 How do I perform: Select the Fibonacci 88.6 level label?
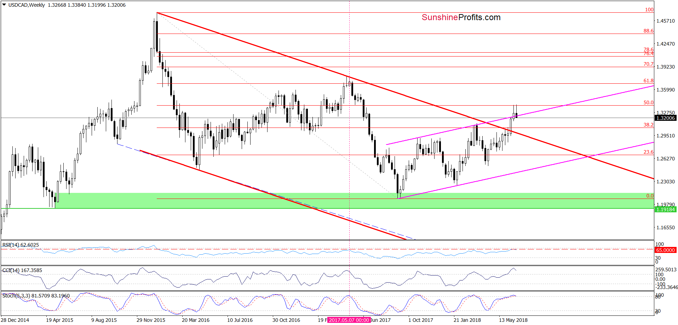pos(649,31)
